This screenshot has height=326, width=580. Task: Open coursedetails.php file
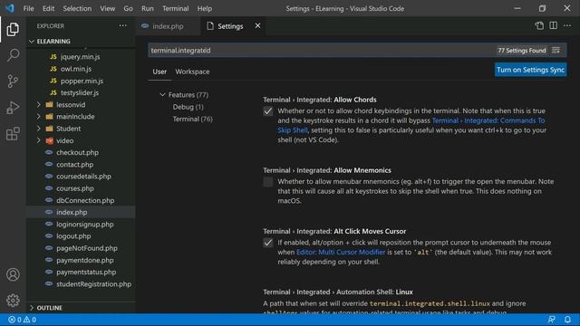(83, 177)
